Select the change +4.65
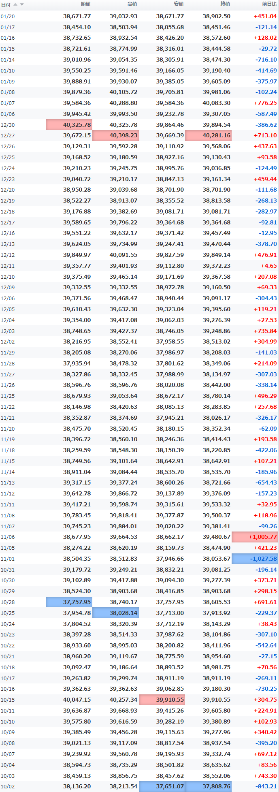The height and width of the screenshot is (792, 279). [268, 266]
